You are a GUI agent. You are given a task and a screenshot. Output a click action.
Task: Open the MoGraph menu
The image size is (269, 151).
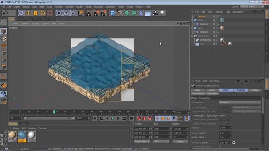click(x=98, y=7)
